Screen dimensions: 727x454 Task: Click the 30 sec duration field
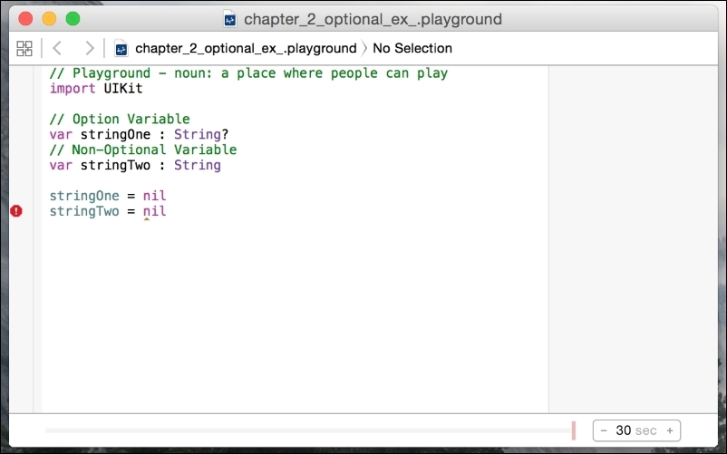(x=636, y=430)
